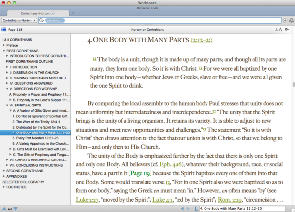This screenshot has width=295, height=212.
Task: Expand B. Gifts Must Be Exercised entry
Action: tap(10, 149)
